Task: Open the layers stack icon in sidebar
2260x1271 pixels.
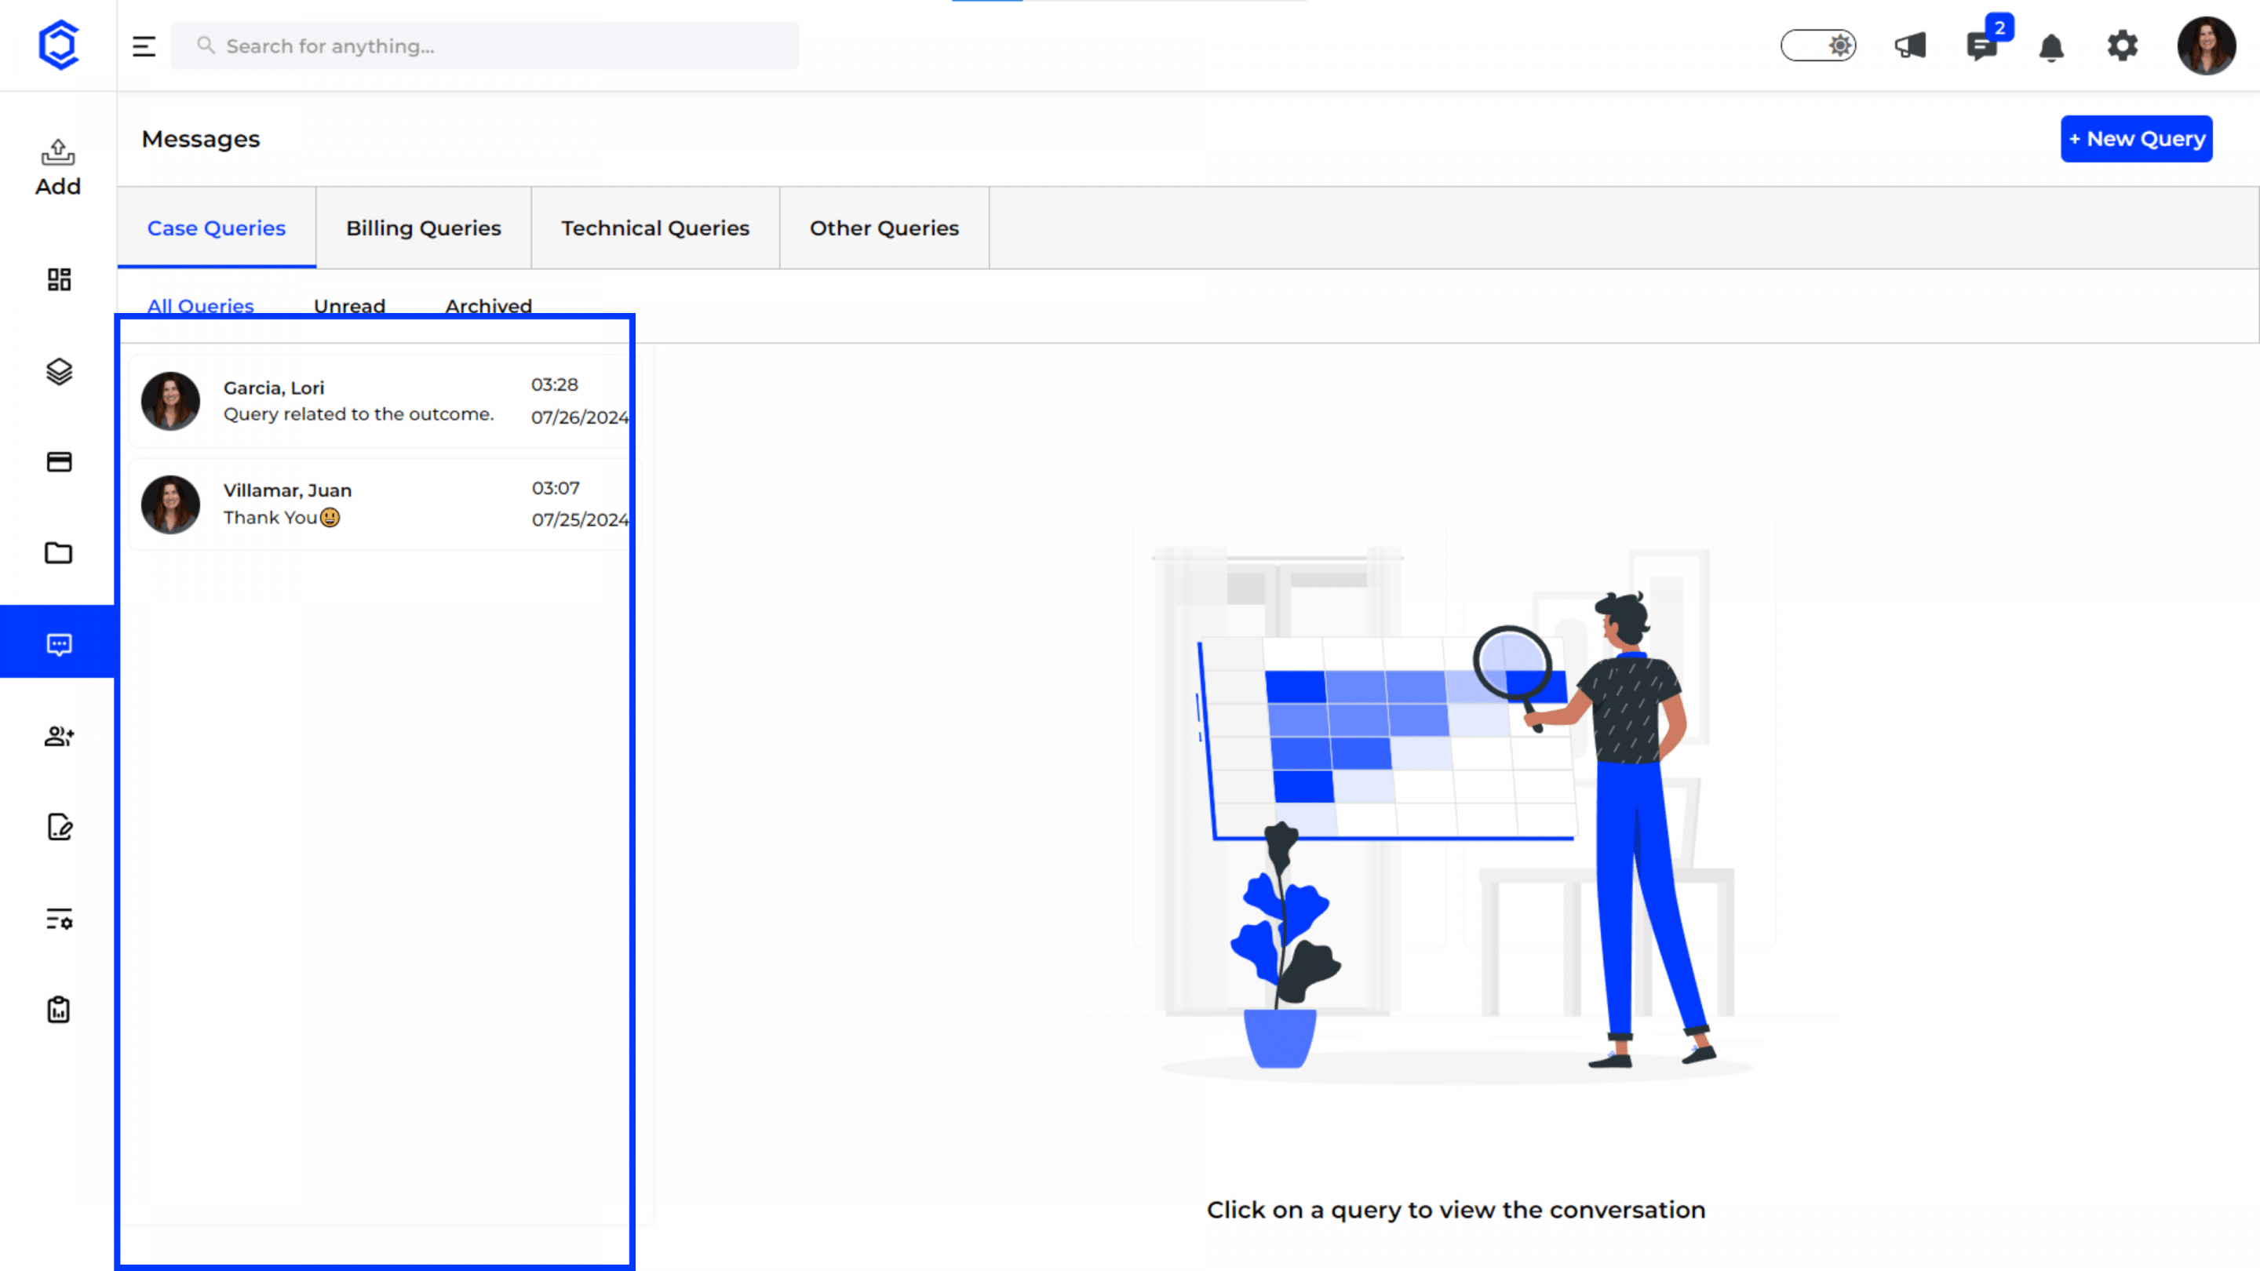Action: [x=59, y=371]
